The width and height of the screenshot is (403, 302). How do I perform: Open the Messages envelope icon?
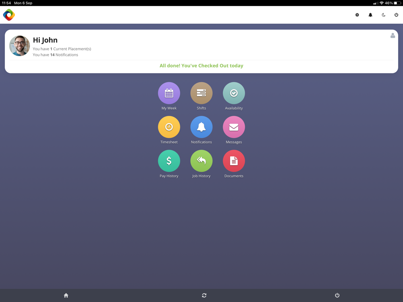click(234, 127)
